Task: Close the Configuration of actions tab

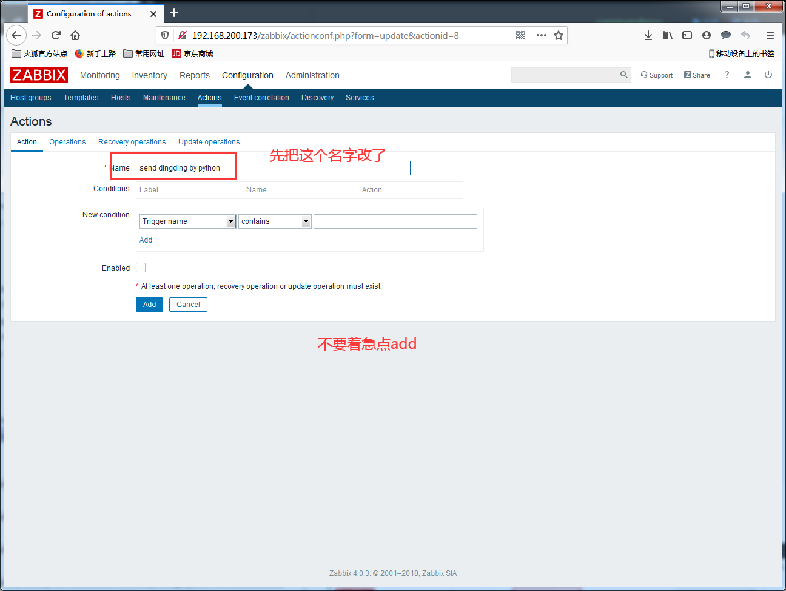Action: coord(153,13)
